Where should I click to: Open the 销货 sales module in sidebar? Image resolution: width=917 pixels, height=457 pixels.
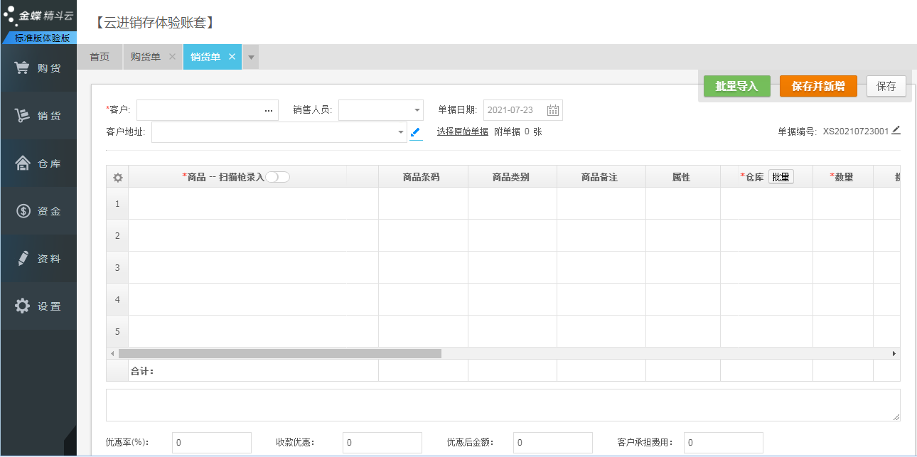[38, 116]
